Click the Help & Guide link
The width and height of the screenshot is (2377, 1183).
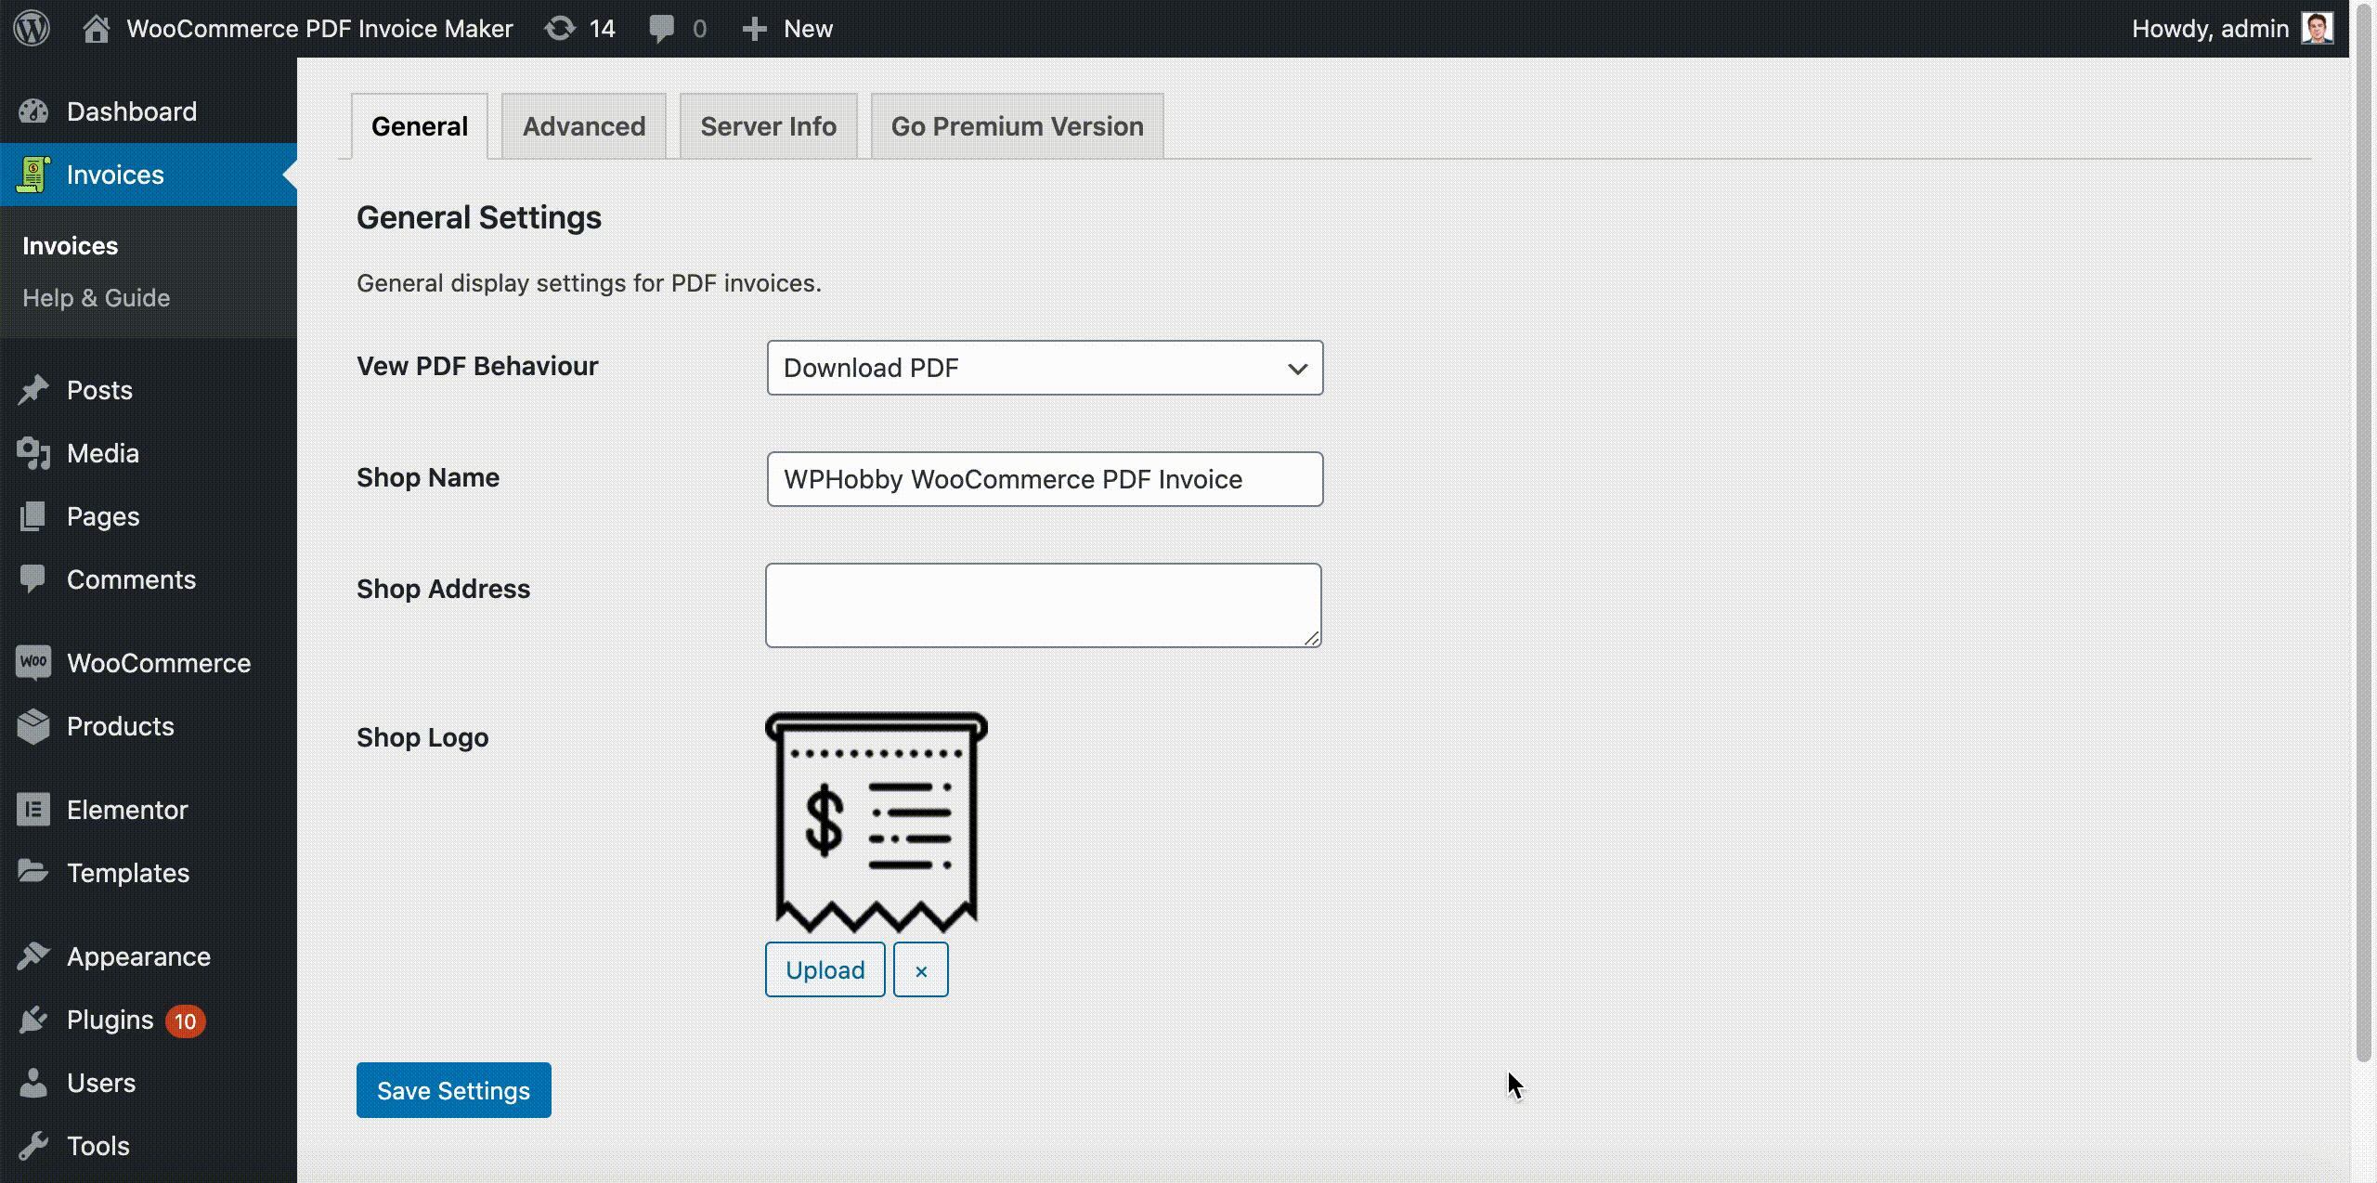[96, 297]
